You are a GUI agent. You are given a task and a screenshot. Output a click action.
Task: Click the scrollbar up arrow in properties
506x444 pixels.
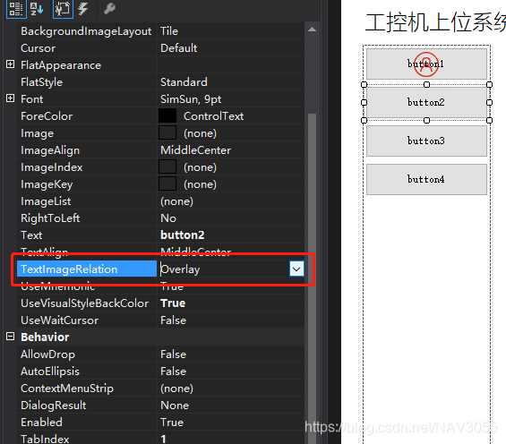[x=312, y=30]
